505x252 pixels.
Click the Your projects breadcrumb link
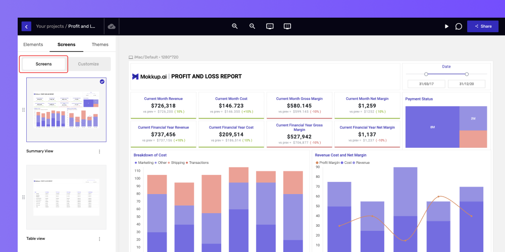(x=50, y=26)
